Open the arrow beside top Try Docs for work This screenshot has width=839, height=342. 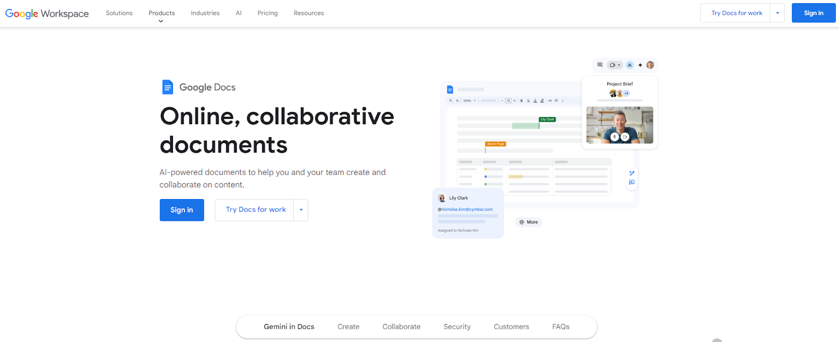(x=777, y=13)
